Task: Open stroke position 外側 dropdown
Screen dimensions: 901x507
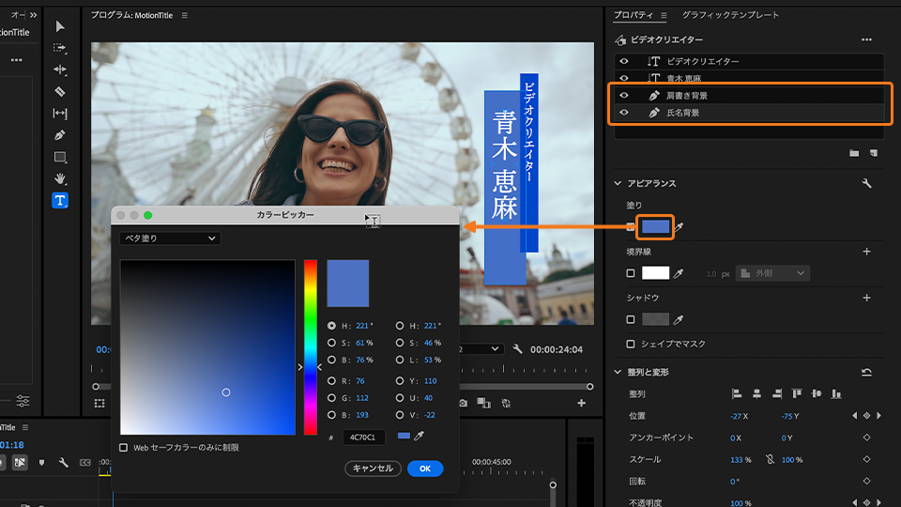Action: [x=772, y=273]
